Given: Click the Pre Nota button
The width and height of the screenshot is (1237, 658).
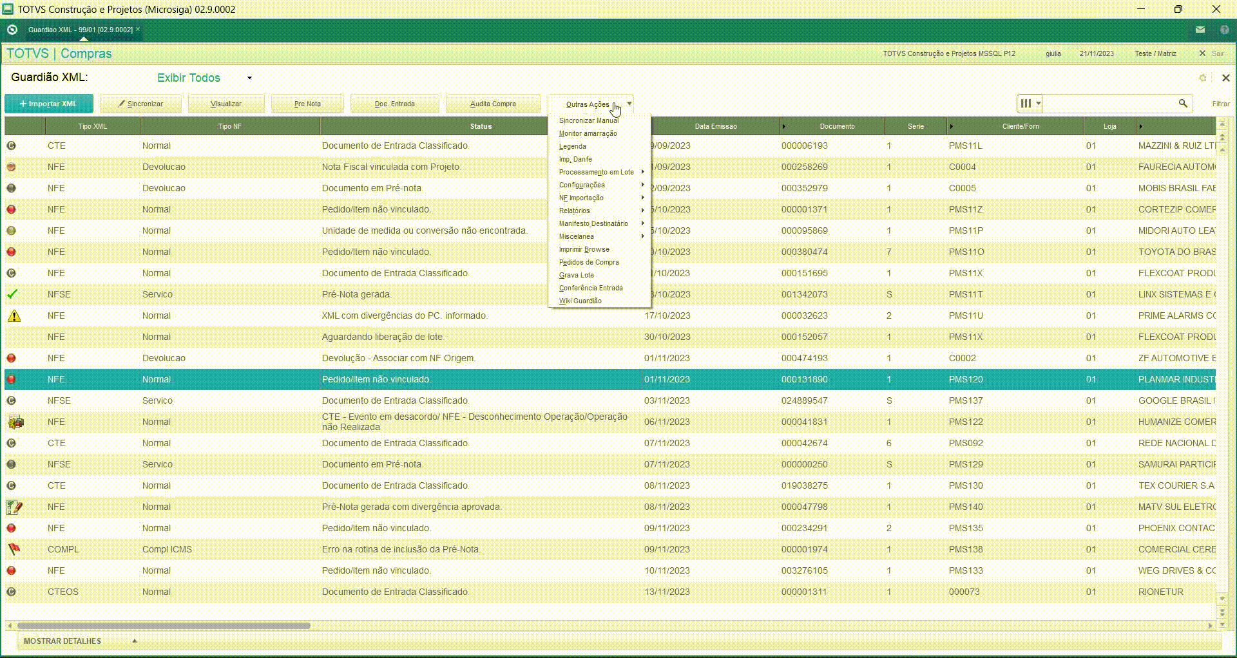Looking at the screenshot, I should point(307,104).
